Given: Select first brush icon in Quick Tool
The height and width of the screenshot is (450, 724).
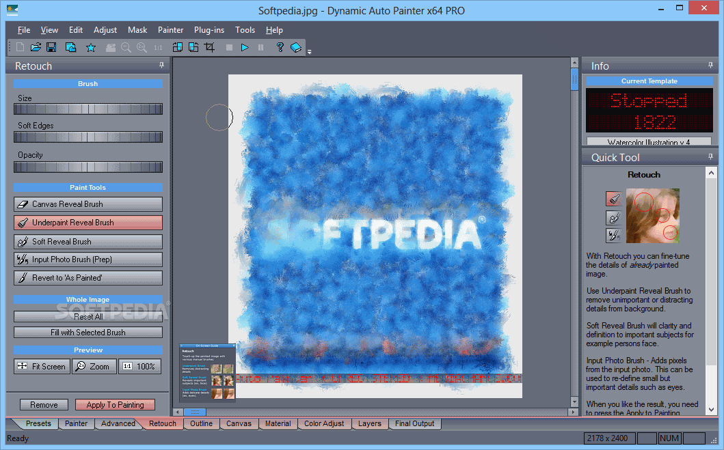Looking at the screenshot, I should tap(614, 199).
